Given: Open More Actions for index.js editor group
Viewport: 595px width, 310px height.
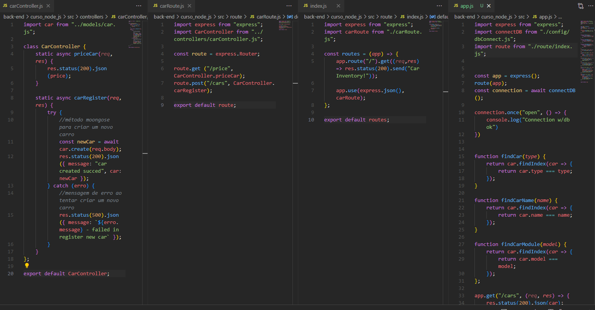Looking at the screenshot, I should coord(439,6).
